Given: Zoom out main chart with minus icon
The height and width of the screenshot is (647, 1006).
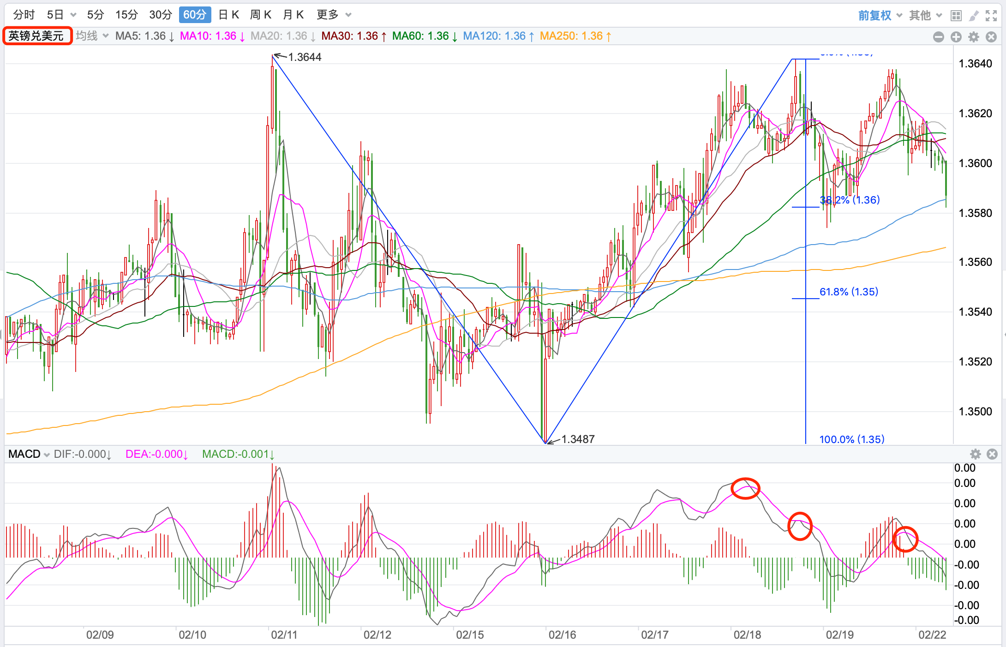Looking at the screenshot, I should pyautogui.click(x=939, y=37).
